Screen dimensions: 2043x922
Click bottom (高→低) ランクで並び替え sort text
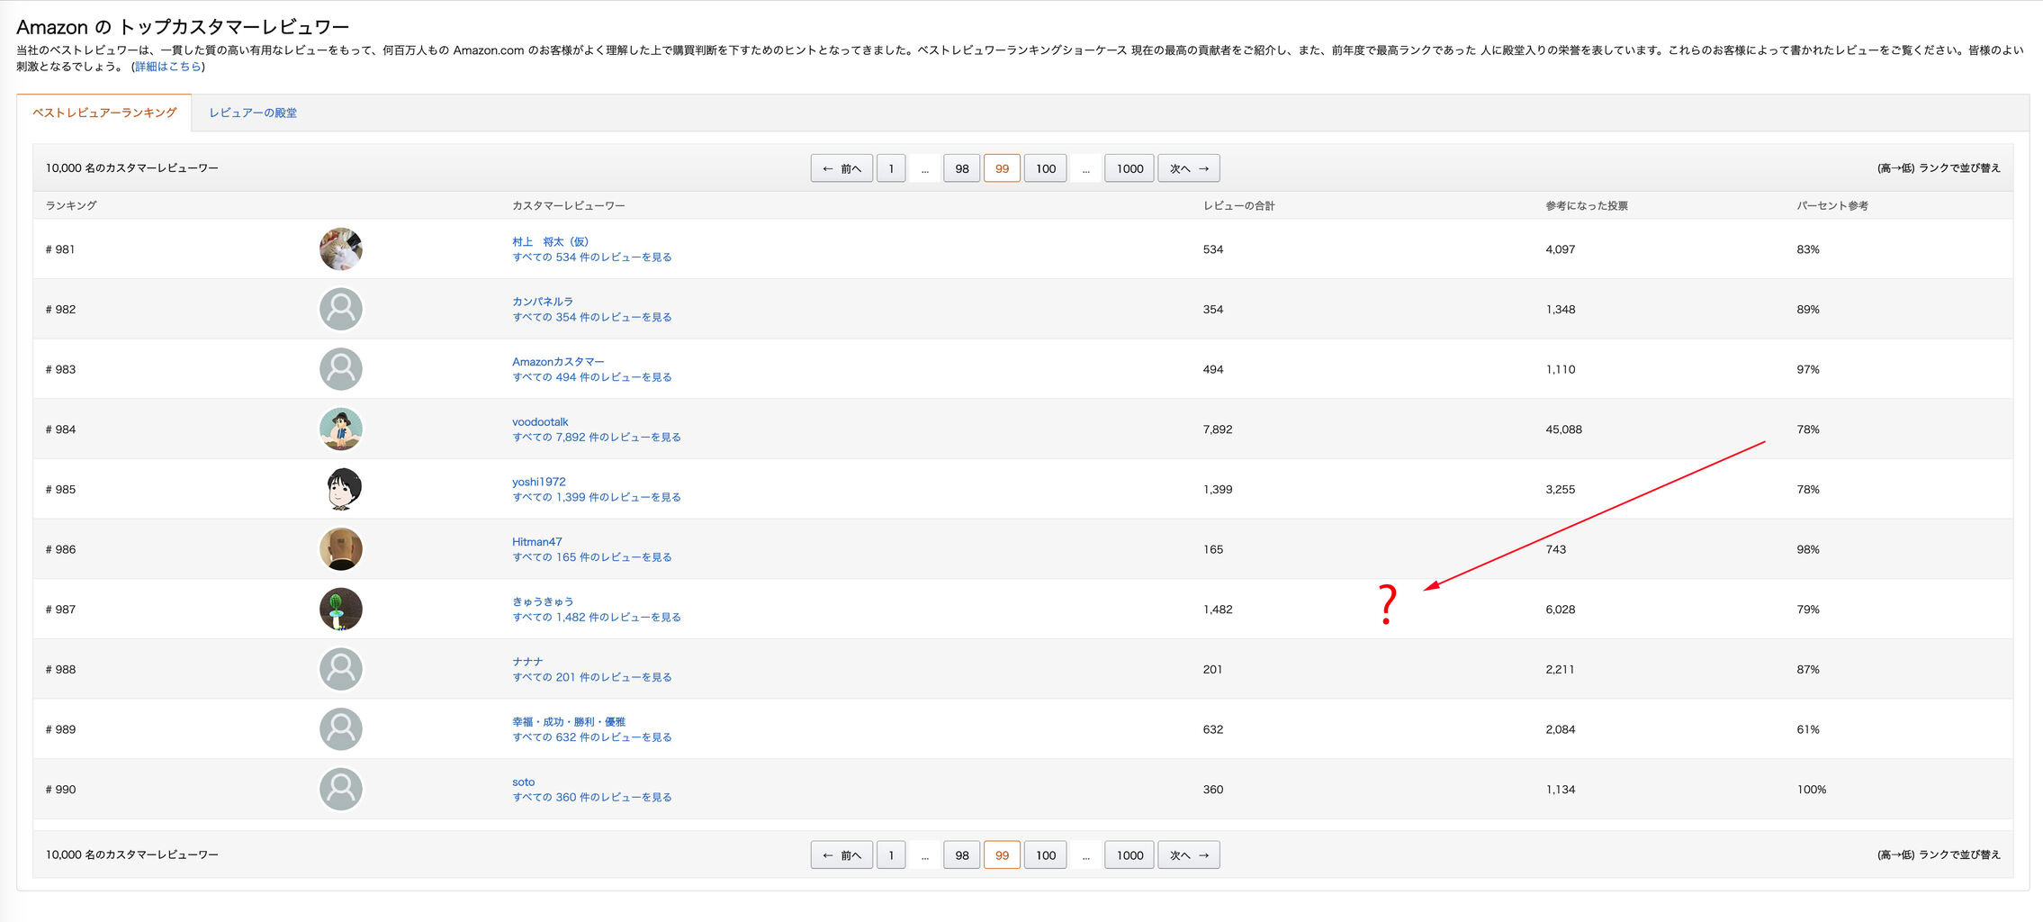1939,854
